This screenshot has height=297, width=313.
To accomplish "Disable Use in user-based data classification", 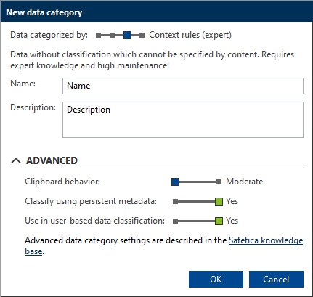I will coord(176,221).
